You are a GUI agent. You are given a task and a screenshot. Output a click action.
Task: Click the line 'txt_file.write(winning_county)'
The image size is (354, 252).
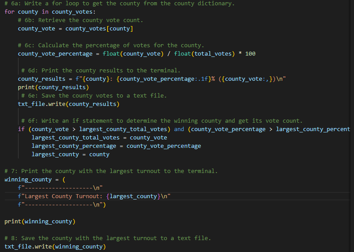pyautogui.click(x=55, y=246)
